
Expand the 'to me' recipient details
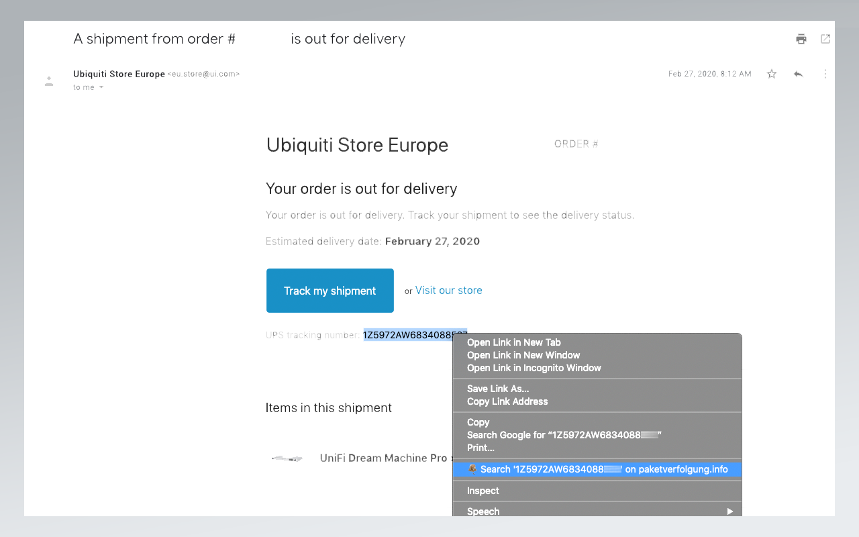tap(88, 87)
